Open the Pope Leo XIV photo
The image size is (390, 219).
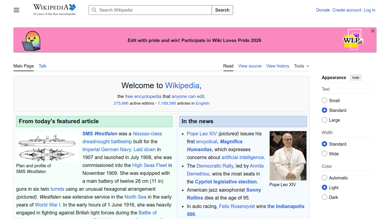point(288,156)
